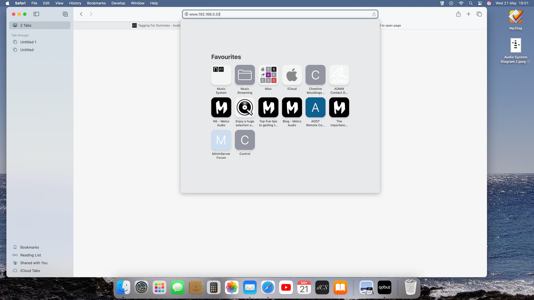Select Mp3tag desktop icon

[x=516, y=19]
